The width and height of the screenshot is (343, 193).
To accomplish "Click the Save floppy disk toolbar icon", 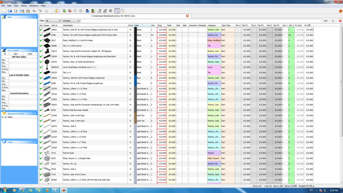I will tap(16, 11).
